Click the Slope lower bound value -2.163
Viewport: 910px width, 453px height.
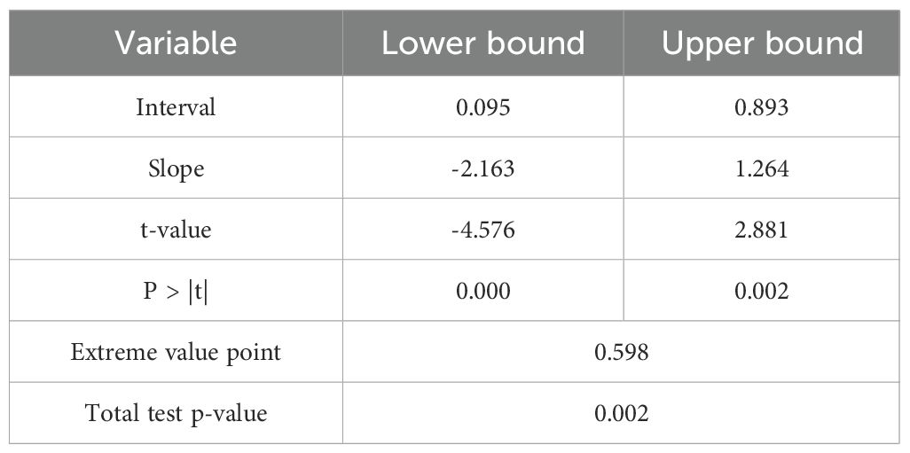482,169
